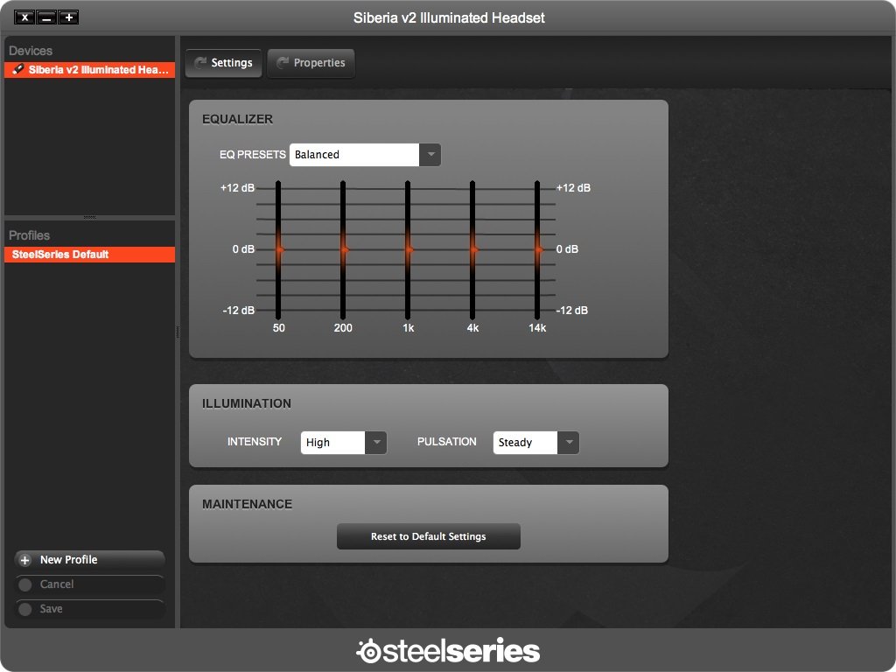Click the 200 Hz equalizer slider handle
896x672 pixels.
344,249
